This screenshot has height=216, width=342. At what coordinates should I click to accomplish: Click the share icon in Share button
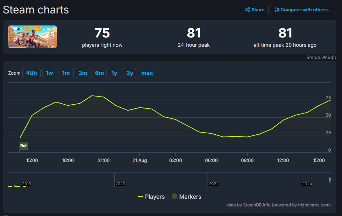tap(247, 10)
